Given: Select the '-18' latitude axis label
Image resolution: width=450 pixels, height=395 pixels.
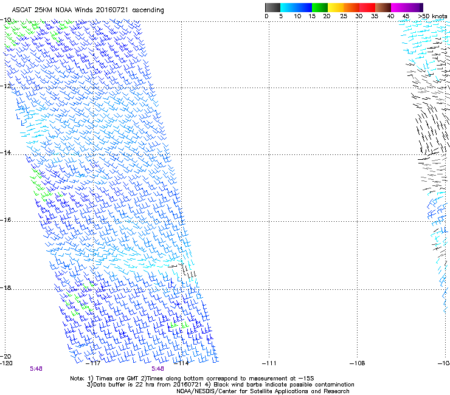Looking at the screenshot, I should (x=5, y=287).
